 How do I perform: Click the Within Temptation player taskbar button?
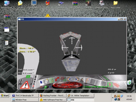pos(81,95)
